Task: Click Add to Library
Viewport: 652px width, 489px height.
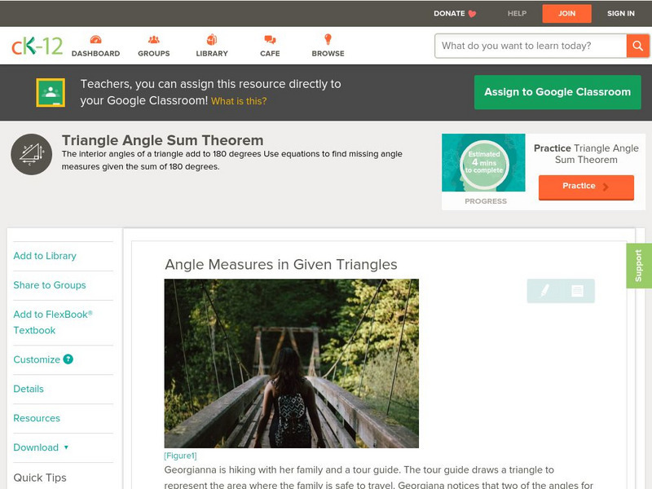Action: [x=45, y=256]
